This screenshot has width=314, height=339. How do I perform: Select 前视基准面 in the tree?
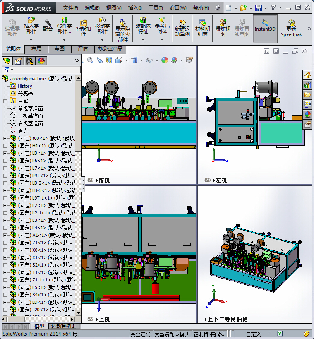(31, 108)
